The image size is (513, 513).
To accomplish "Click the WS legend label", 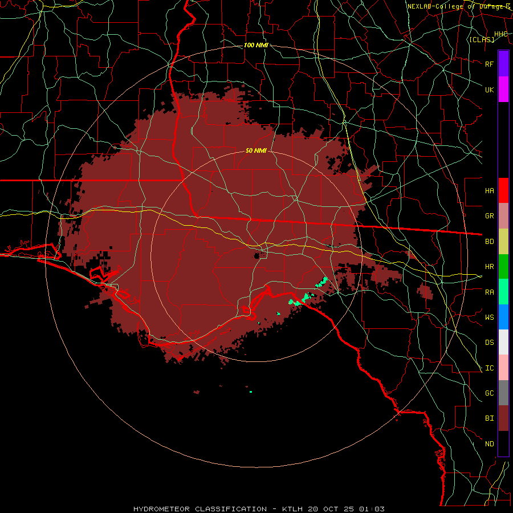I will click(x=490, y=317).
